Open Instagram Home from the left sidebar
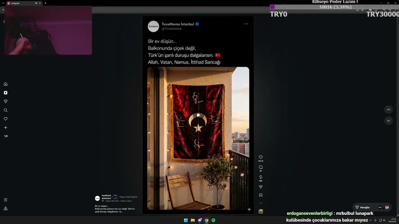399x224 pixels. point(6,84)
